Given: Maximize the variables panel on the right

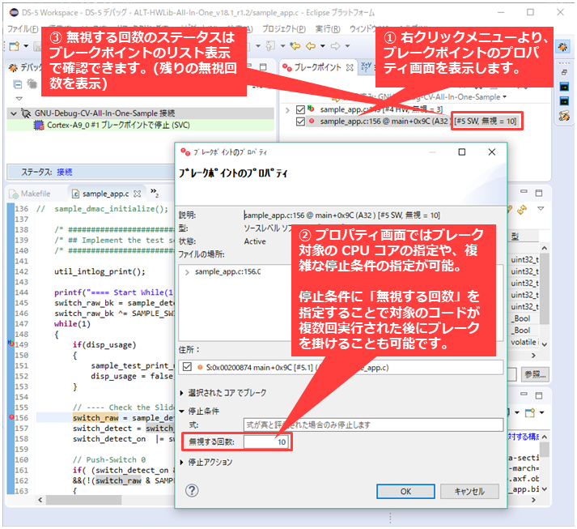Looking at the screenshot, I should [x=539, y=193].
